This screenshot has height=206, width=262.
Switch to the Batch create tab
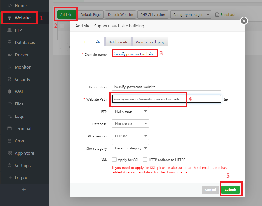118,42
